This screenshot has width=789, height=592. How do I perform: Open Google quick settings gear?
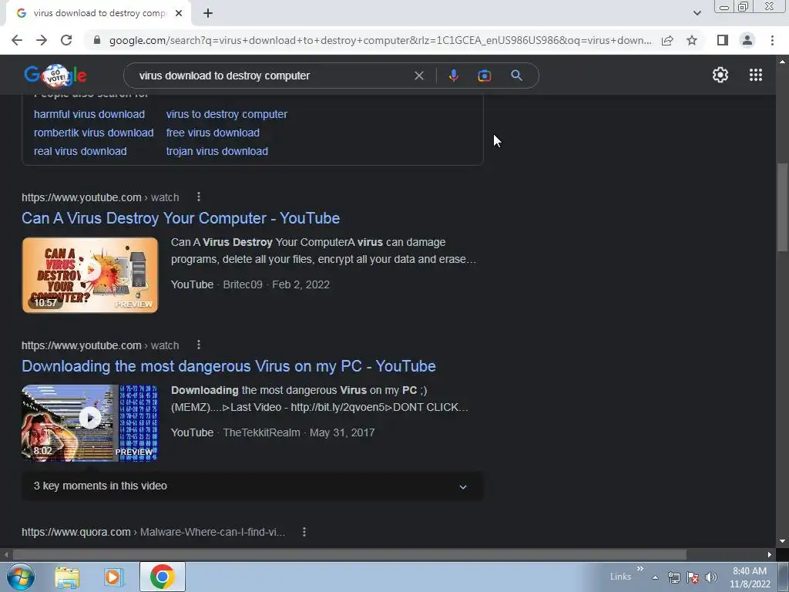[x=720, y=75]
